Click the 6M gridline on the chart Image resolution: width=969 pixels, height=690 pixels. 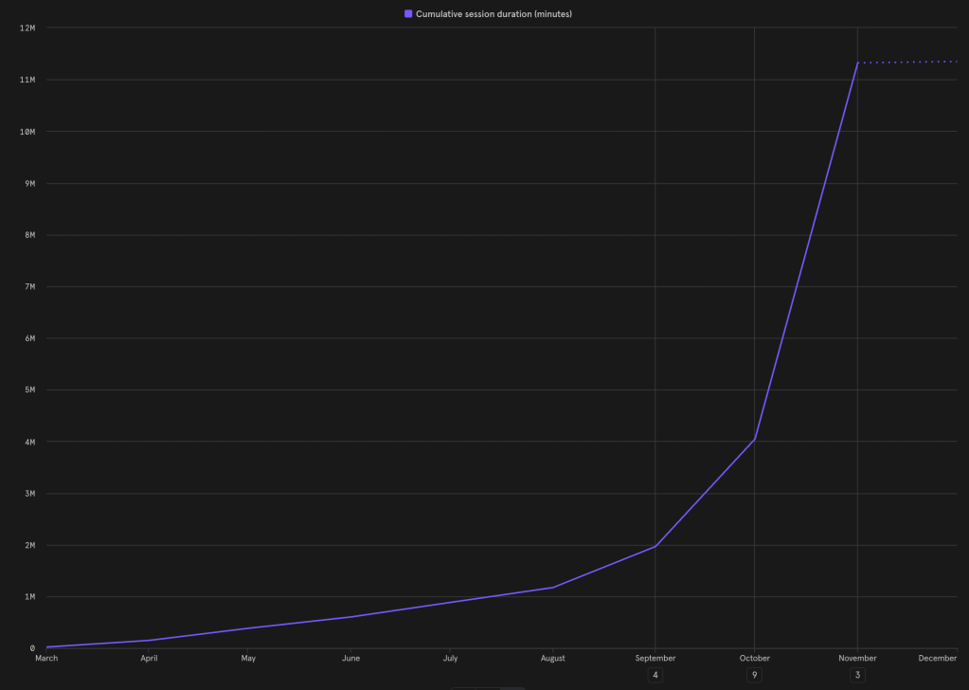click(474, 337)
